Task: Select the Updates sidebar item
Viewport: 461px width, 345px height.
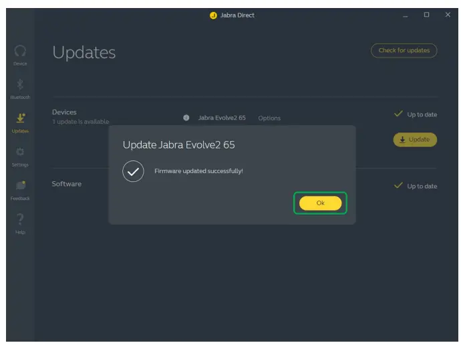Action: [x=20, y=123]
